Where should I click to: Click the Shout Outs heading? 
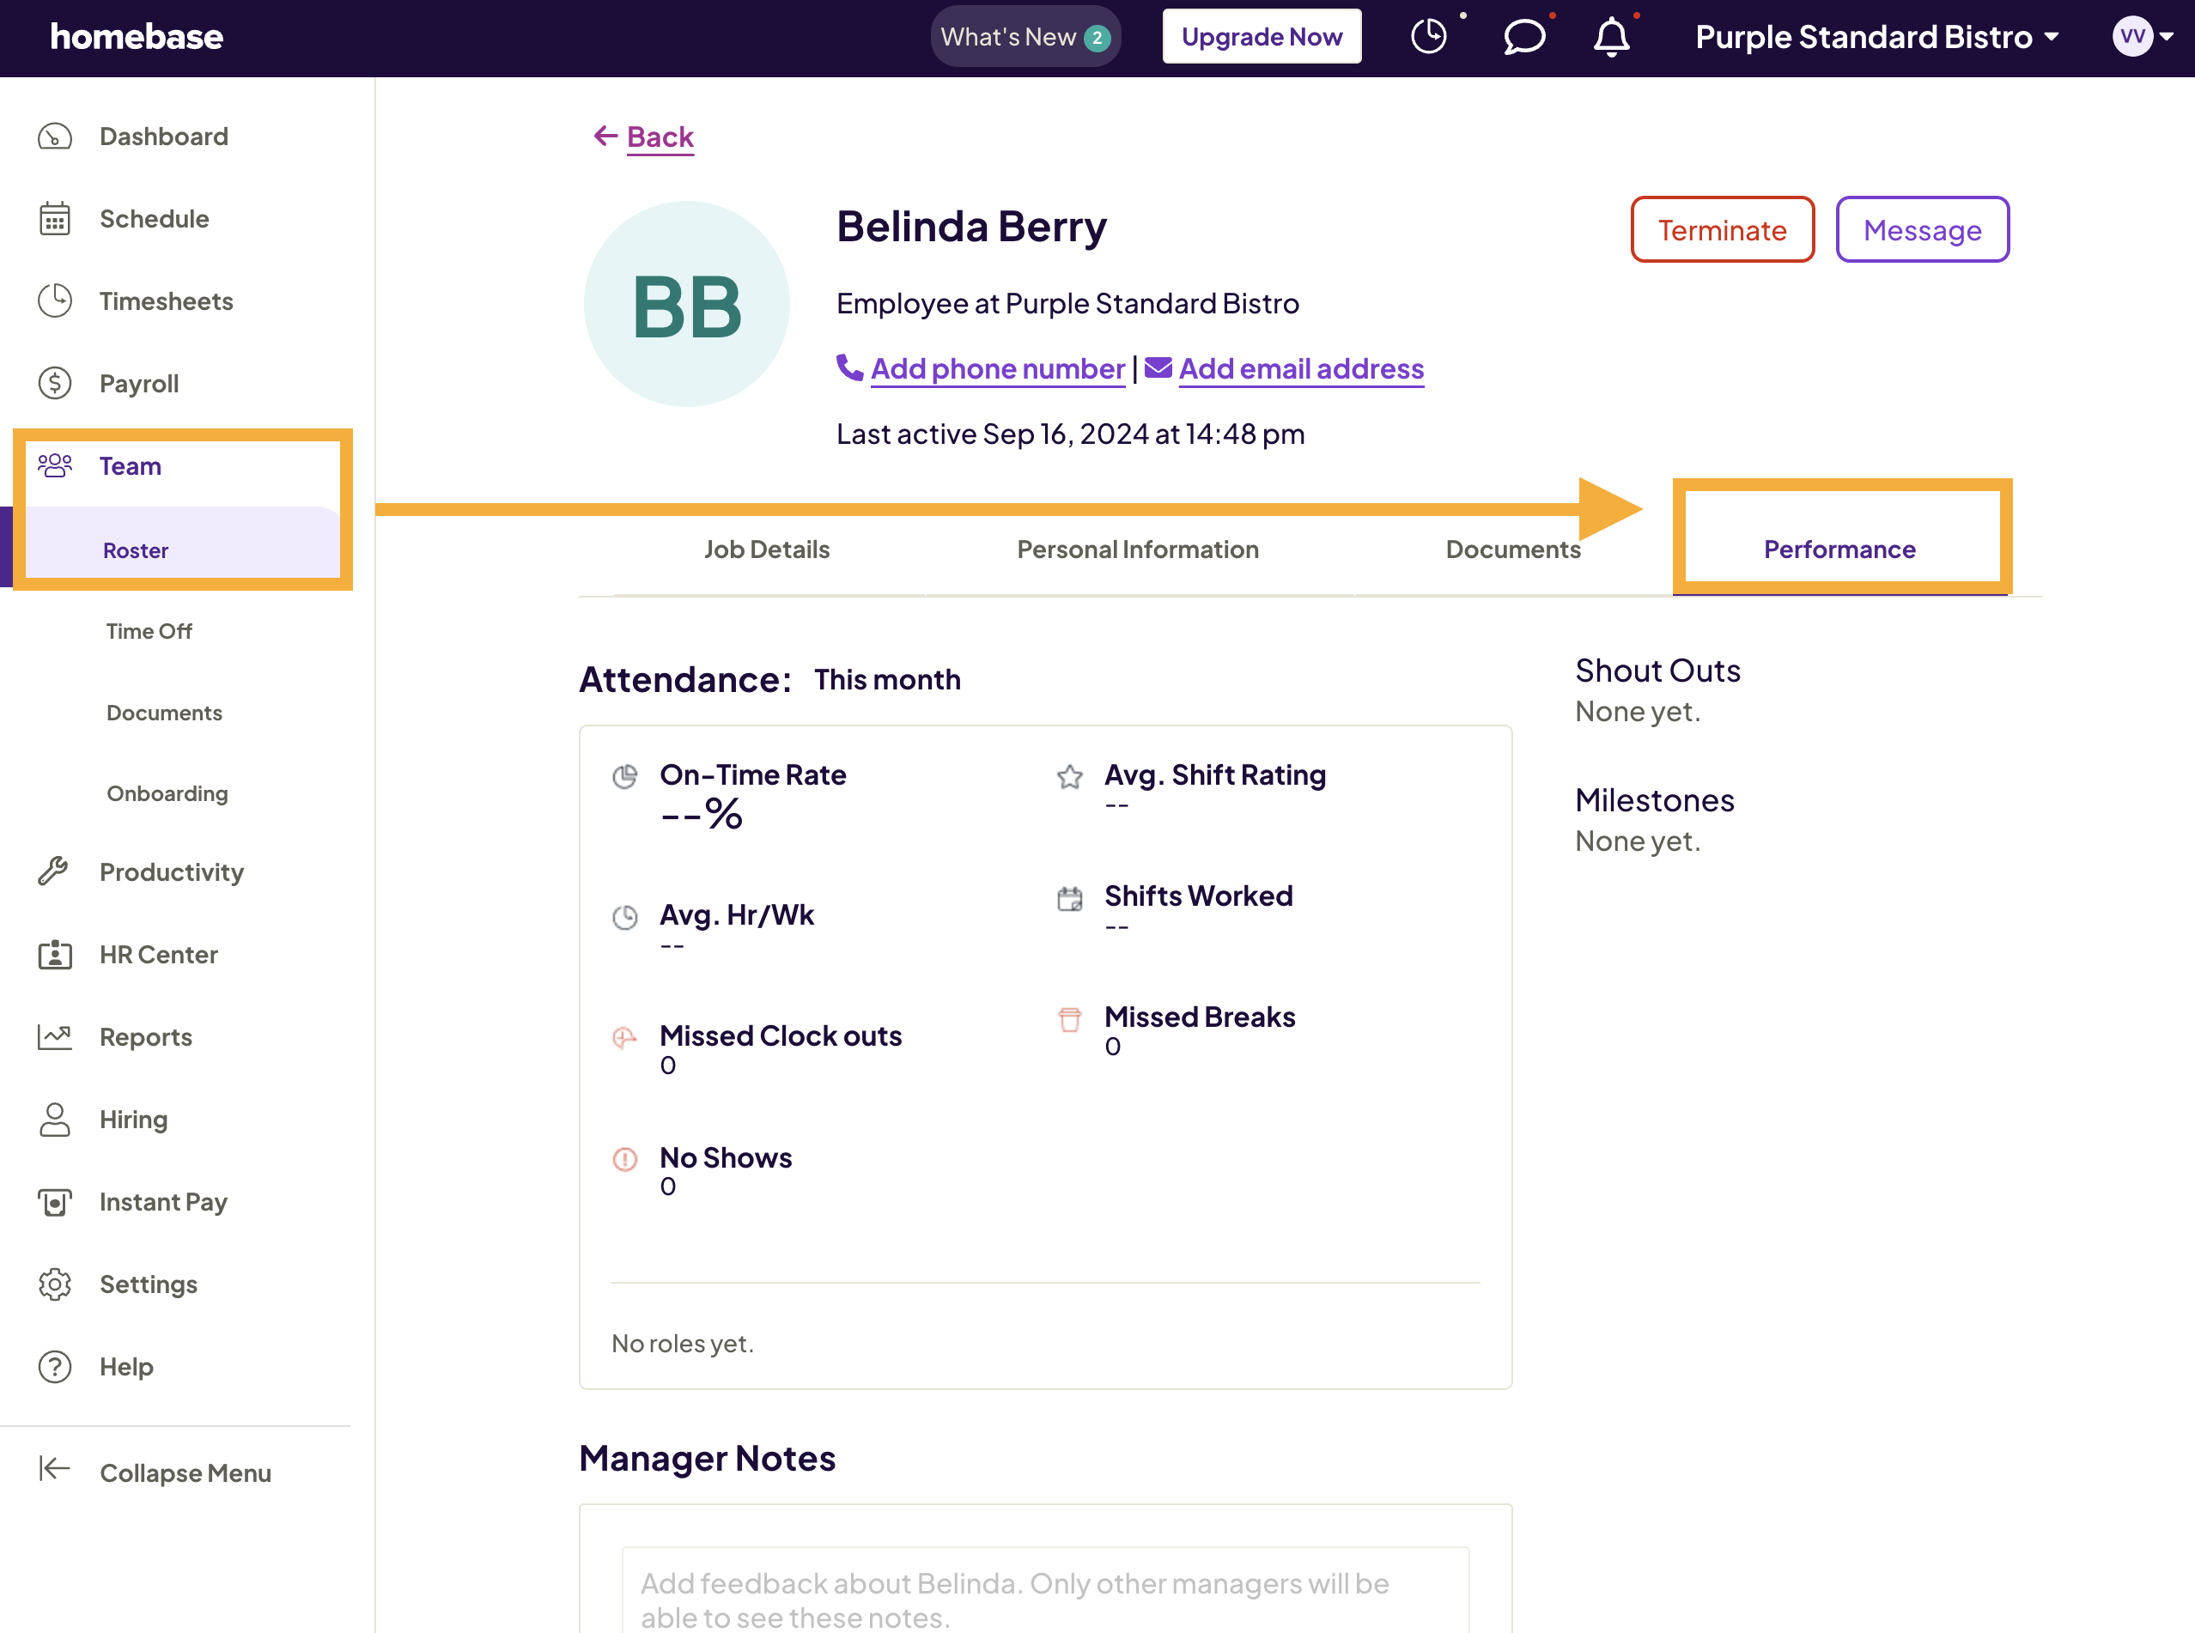[x=1657, y=671]
